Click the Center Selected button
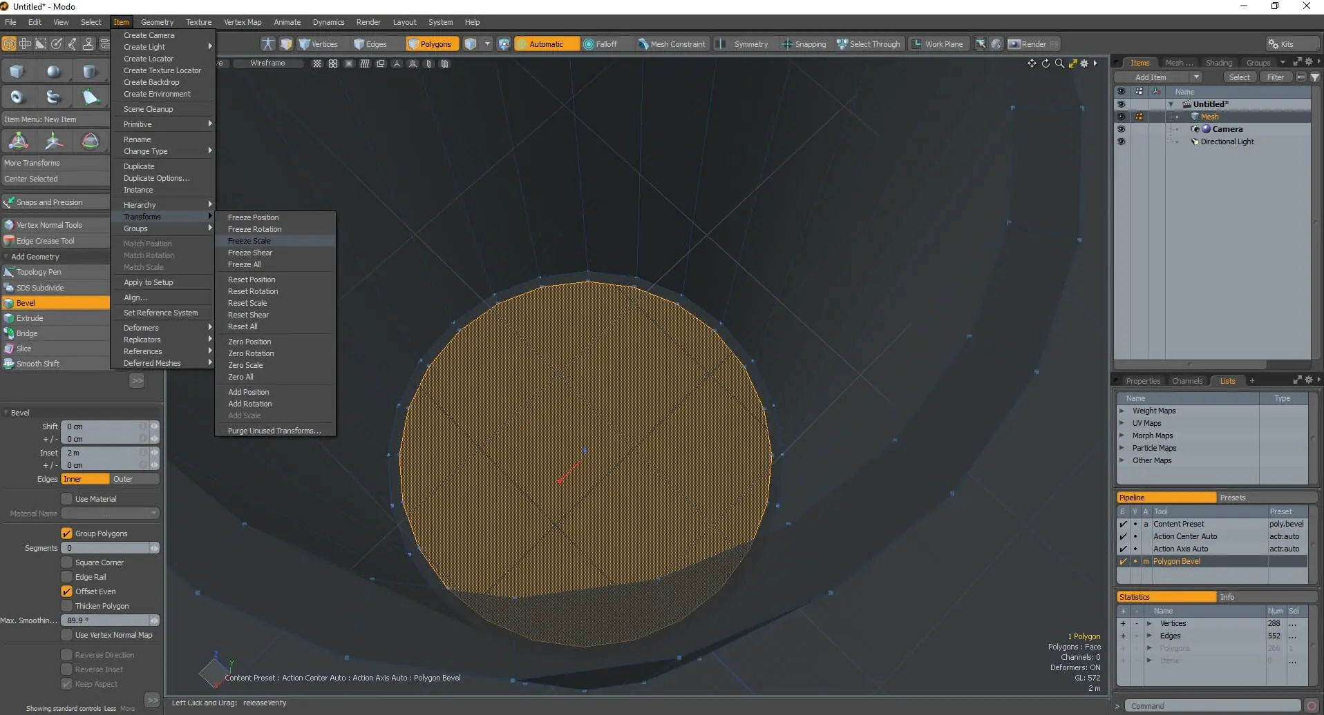 tap(55, 179)
